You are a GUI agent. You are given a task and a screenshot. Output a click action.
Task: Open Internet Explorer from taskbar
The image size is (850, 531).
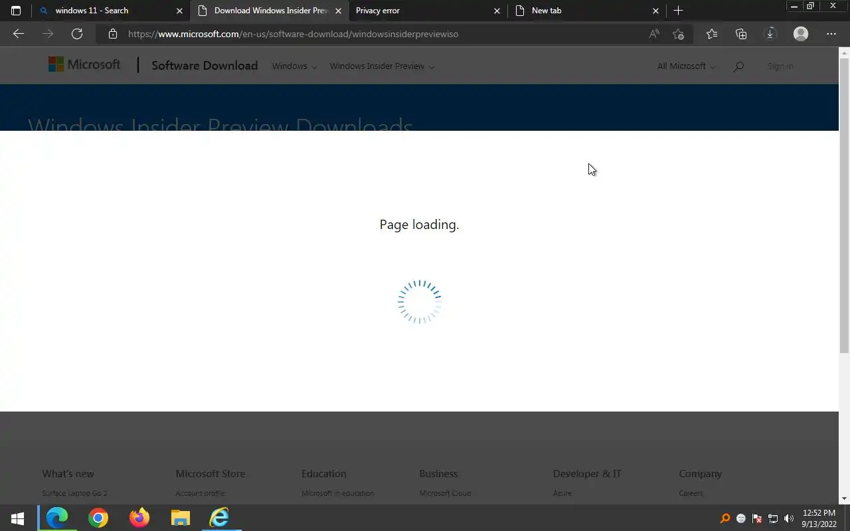(220, 518)
